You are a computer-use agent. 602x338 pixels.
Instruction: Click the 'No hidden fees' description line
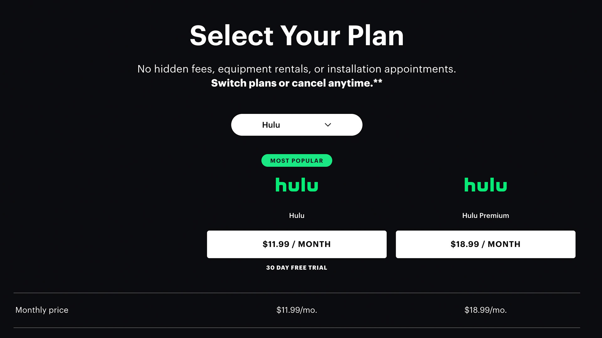coord(297,69)
